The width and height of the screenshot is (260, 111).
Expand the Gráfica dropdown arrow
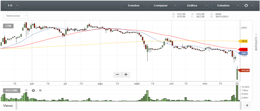pos(207,6)
